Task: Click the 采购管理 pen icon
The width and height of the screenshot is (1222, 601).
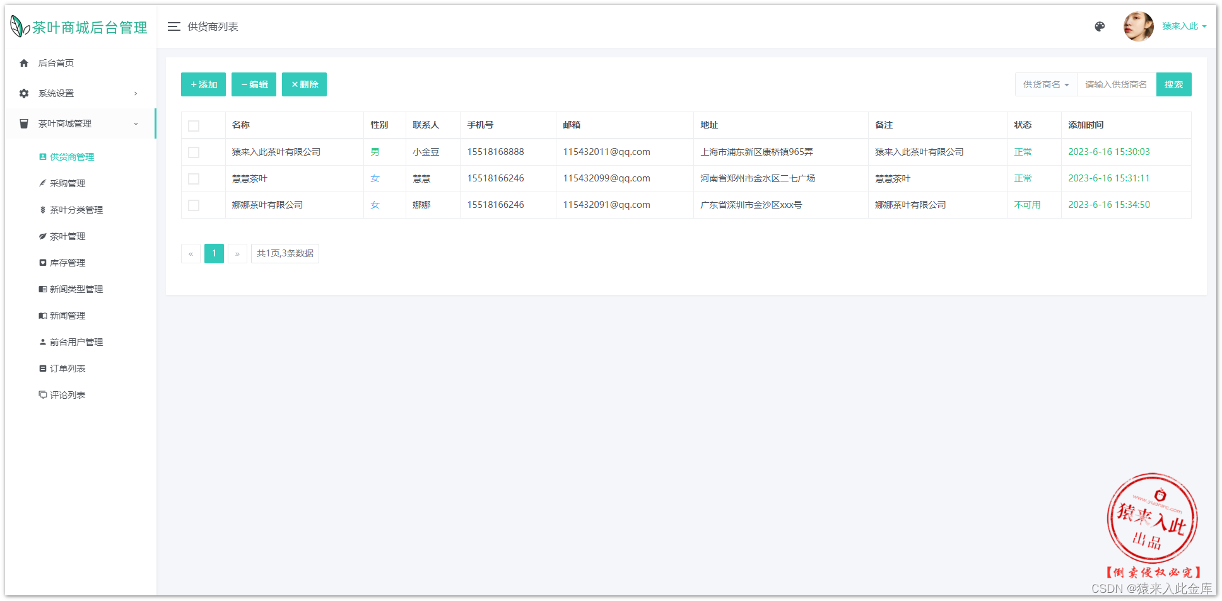Action: click(x=42, y=183)
